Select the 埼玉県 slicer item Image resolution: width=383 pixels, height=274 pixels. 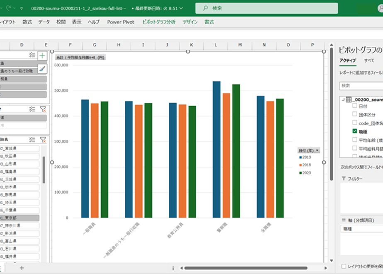click(19, 202)
